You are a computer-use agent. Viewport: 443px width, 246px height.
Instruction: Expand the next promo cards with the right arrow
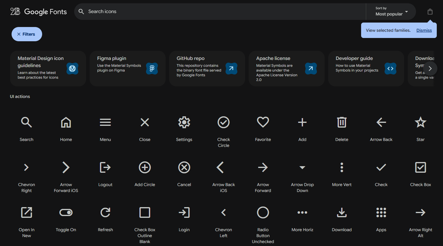pyautogui.click(x=430, y=68)
